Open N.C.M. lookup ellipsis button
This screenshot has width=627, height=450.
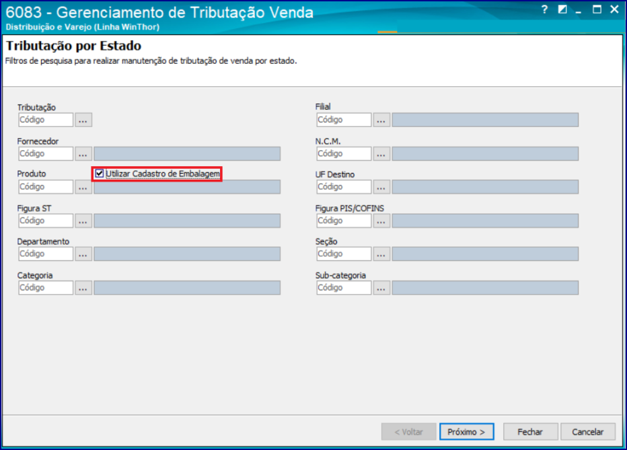click(381, 154)
